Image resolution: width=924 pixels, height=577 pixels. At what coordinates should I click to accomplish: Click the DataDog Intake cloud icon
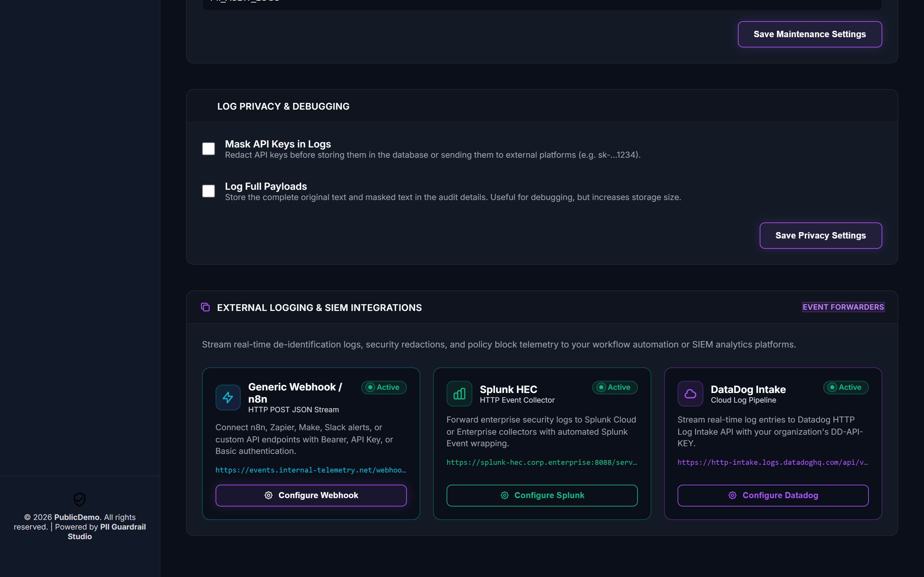coord(690,393)
